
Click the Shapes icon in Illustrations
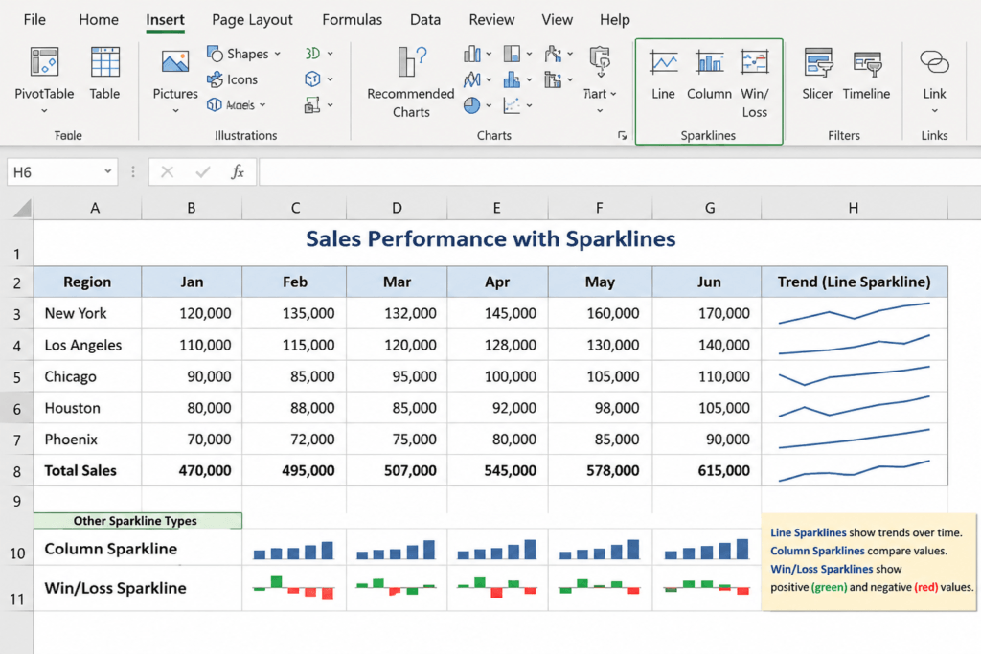pos(216,54)
